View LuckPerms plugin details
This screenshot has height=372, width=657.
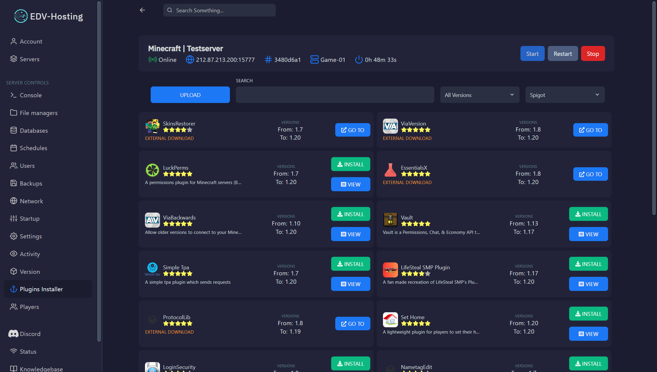(351, 184)
